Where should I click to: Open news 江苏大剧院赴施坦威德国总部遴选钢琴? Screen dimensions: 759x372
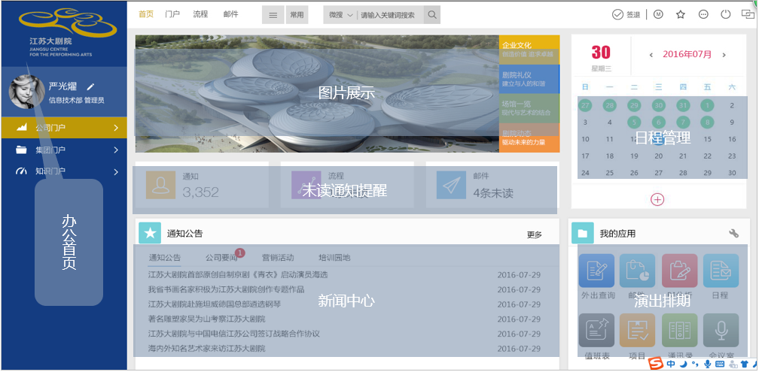(215, 304)
